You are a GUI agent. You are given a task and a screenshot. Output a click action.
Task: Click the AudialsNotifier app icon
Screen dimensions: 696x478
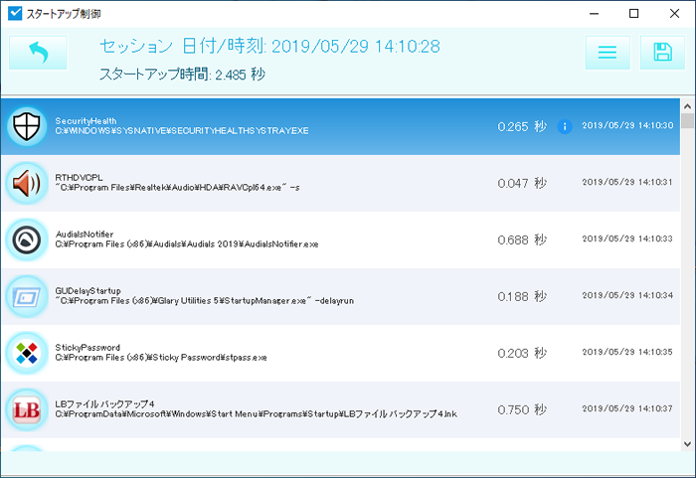pos(27,240)
